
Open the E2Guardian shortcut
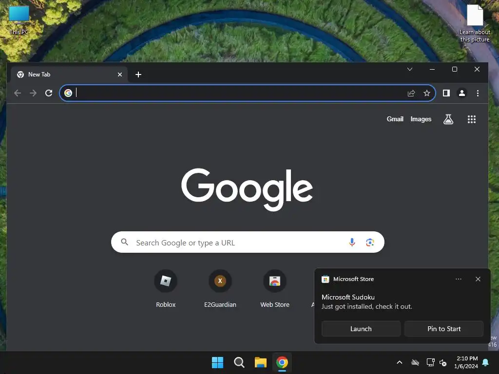(220, 288)
